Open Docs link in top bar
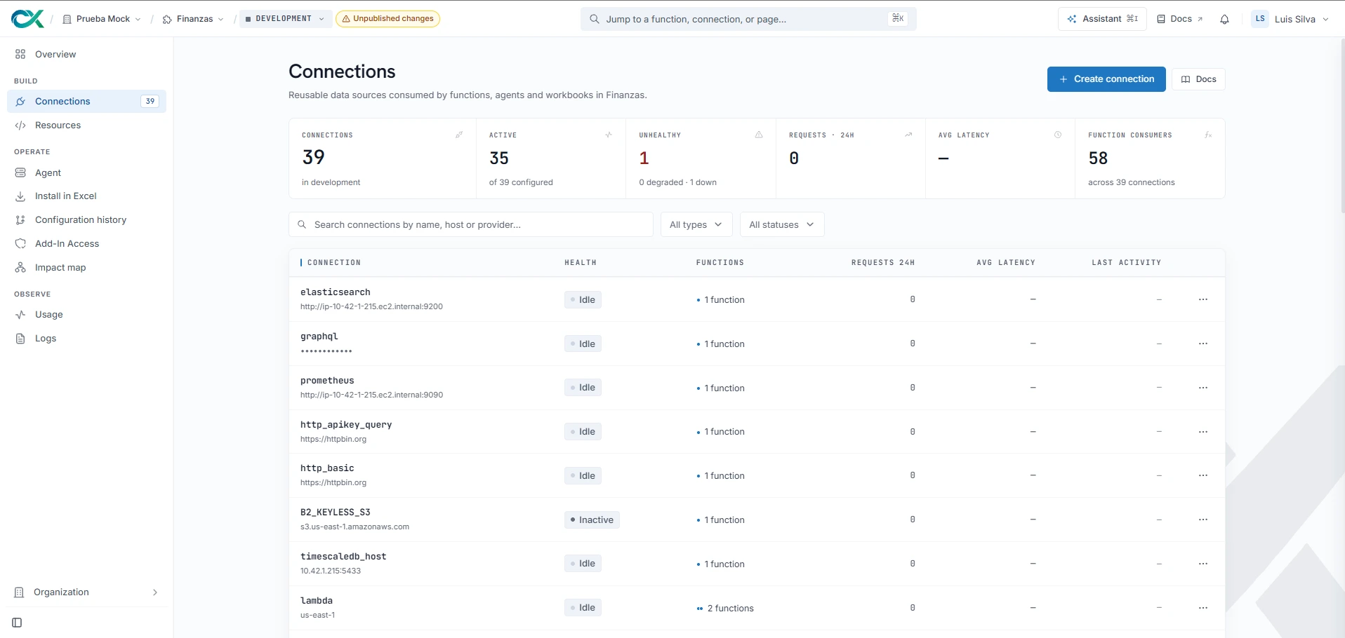 1180,19
